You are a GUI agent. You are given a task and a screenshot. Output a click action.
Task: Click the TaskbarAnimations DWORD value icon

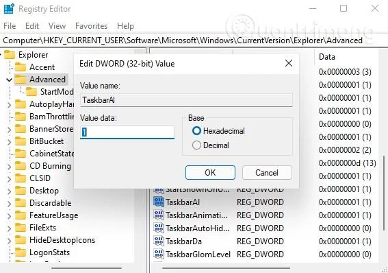pyautogui.click(x=159, y=215)
